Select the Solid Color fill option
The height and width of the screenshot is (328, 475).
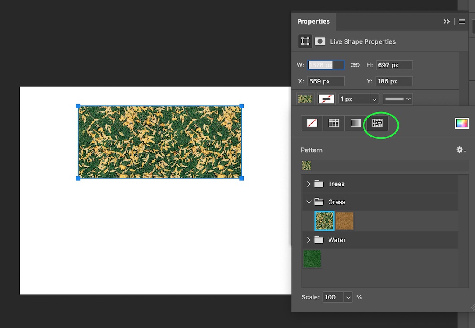click(333, 123)
